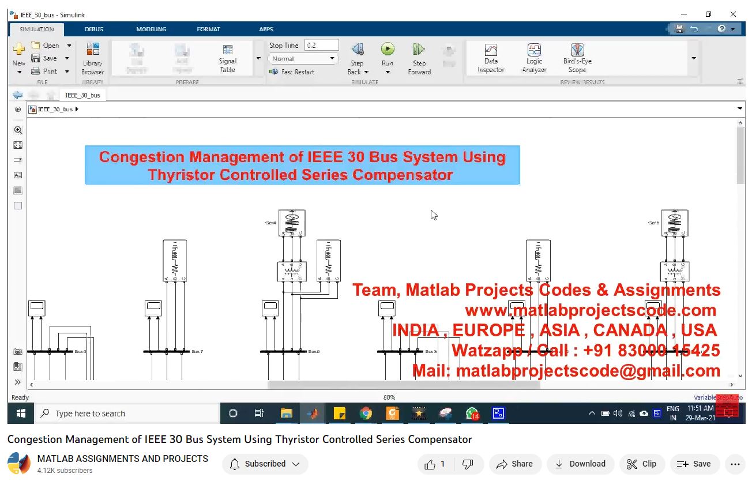Toggle the Subscribed notification button
752x481 pixels.
pyautogui.click(x=265, y=464)
